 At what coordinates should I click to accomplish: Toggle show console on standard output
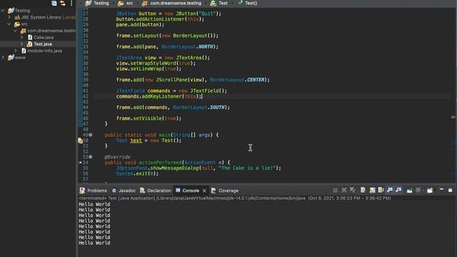point(390,191)
